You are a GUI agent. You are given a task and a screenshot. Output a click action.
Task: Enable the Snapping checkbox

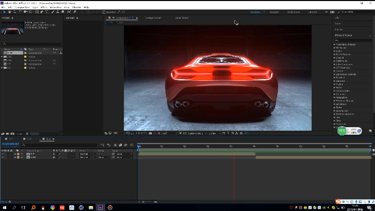click(x=104, y=12)
